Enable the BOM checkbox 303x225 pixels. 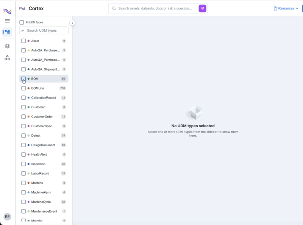(23, 79)
